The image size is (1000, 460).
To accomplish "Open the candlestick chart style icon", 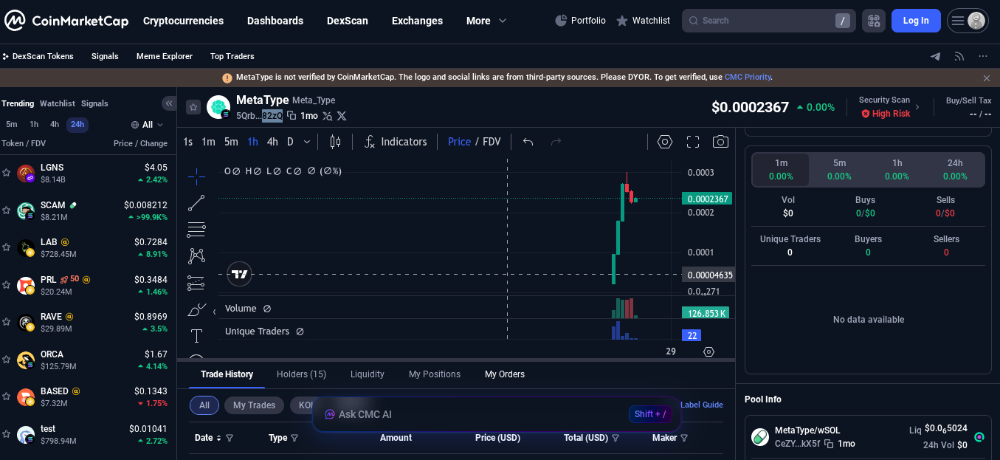I will coord(335,142).
